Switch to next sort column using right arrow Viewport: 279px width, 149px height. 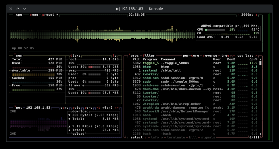(x=256, y=56)
